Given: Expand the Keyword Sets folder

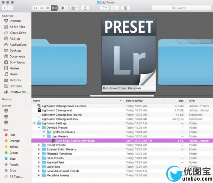Looking at the screenshot, I should pyautogui.click(x=39, y=162).
